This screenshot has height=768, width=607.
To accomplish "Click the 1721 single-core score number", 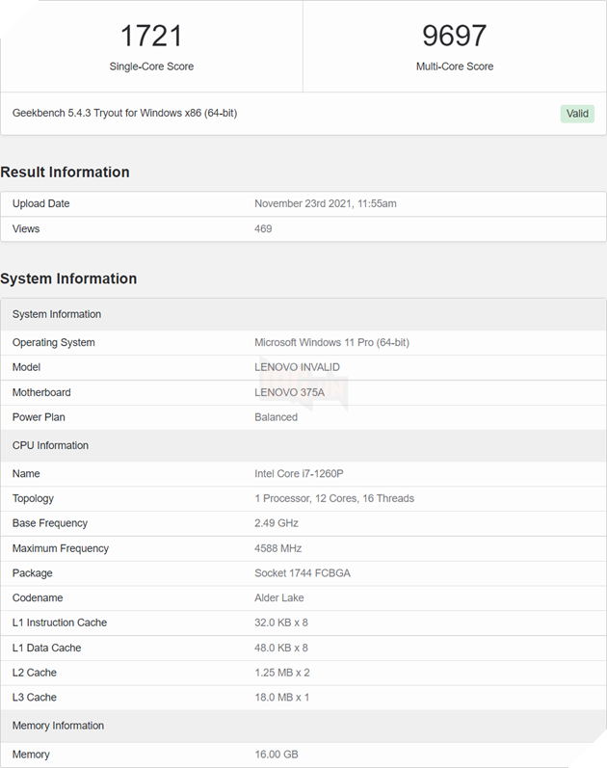I will tap(151, 36).
